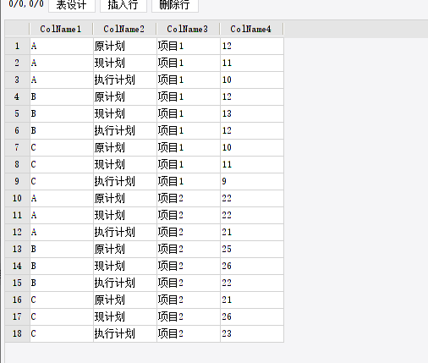Select row header number 5

tap(17, 113)
